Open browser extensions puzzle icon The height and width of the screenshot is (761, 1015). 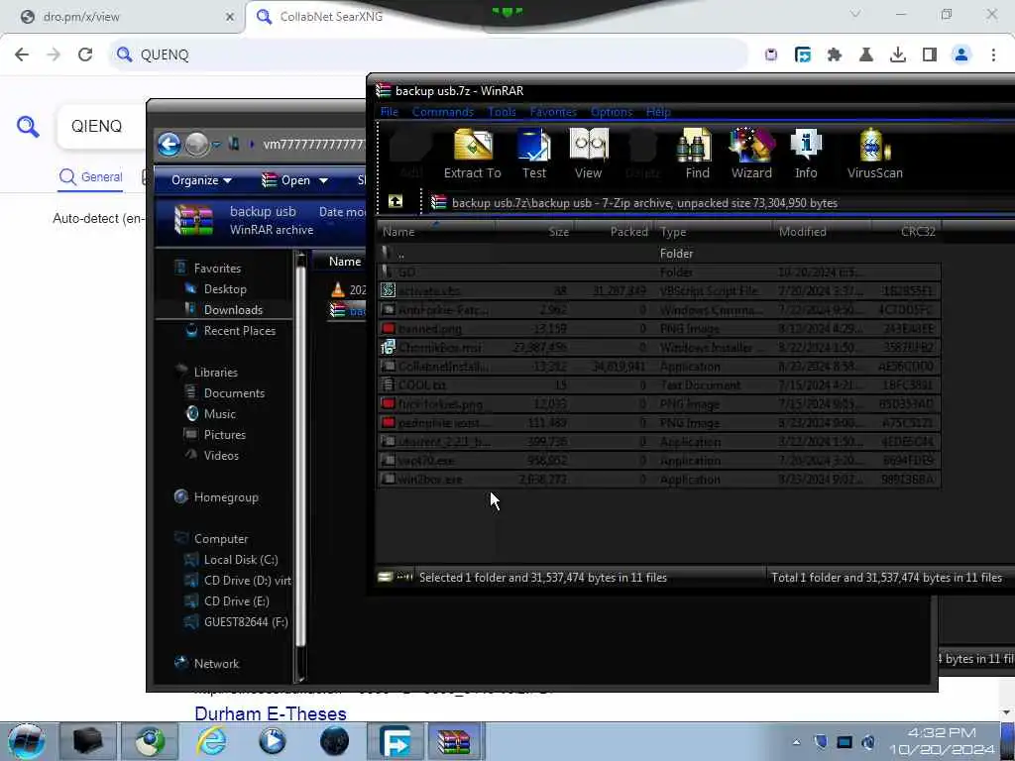835,55
